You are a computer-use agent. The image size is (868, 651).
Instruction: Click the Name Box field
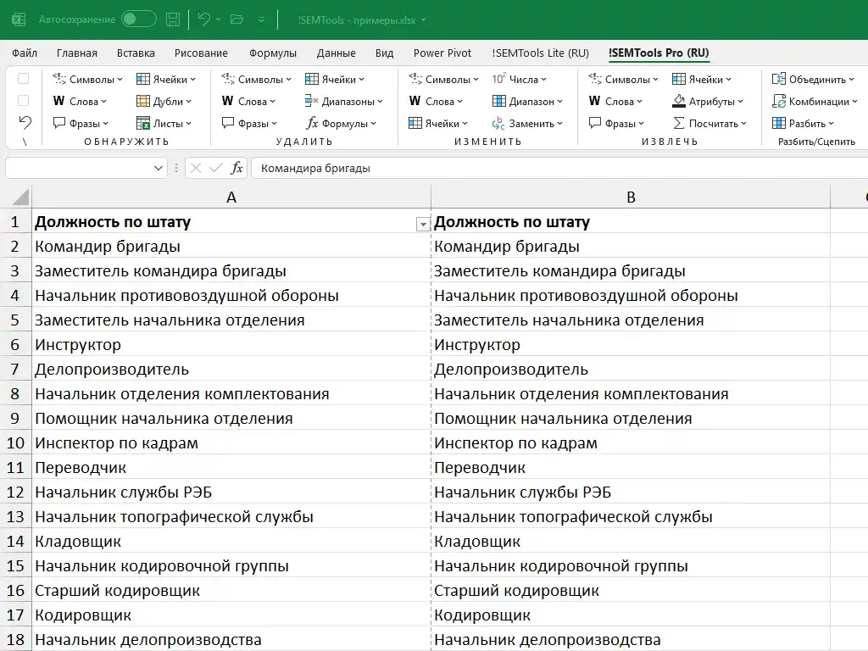pyautogui.click(x=79, y=168)
